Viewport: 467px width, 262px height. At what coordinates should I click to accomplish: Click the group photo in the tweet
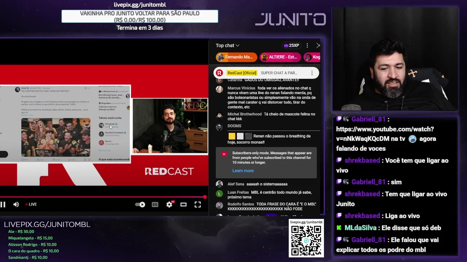click(x=55, y=137)
